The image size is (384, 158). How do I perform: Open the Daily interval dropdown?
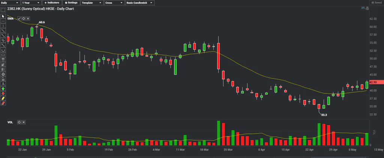[10, 3]
